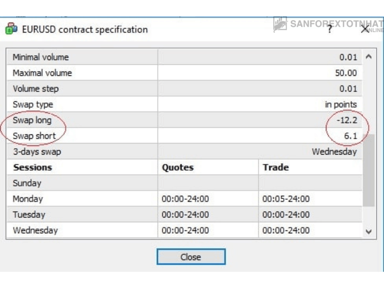Click Monday's trade time 00:05-24:00
This screenshot has width=384, height=288.
286,199
